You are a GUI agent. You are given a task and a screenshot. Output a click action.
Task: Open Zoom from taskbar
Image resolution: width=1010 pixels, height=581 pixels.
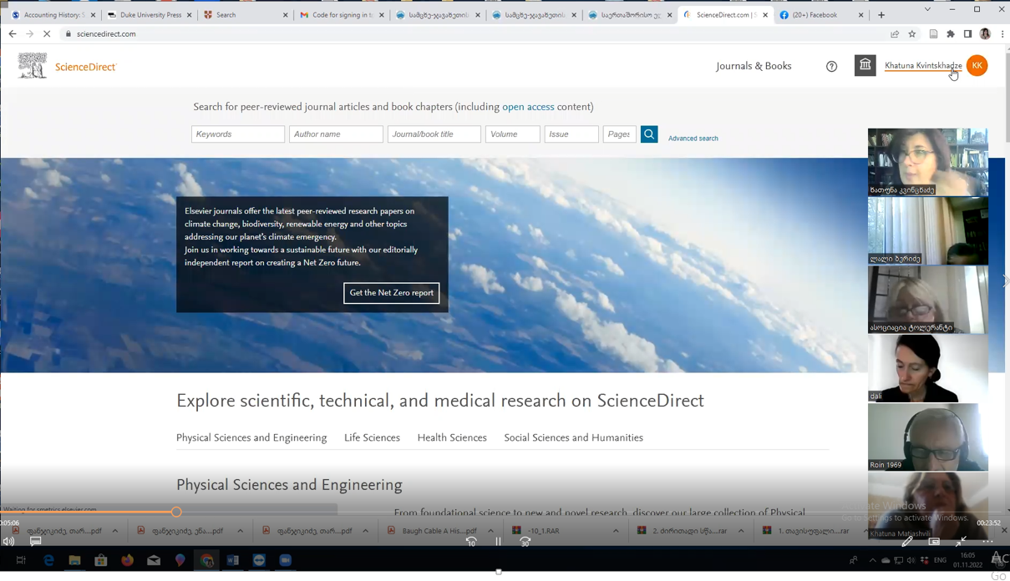pos(286,560)
